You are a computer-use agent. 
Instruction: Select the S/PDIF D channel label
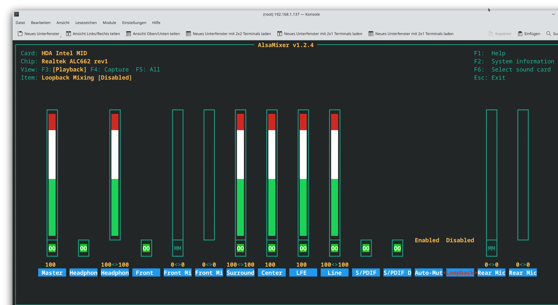point(397,273)
